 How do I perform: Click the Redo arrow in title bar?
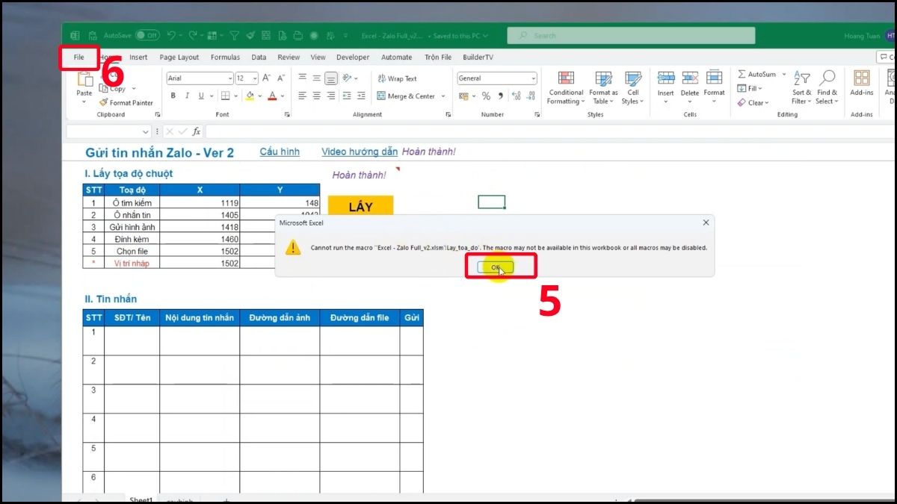[193, 35]
